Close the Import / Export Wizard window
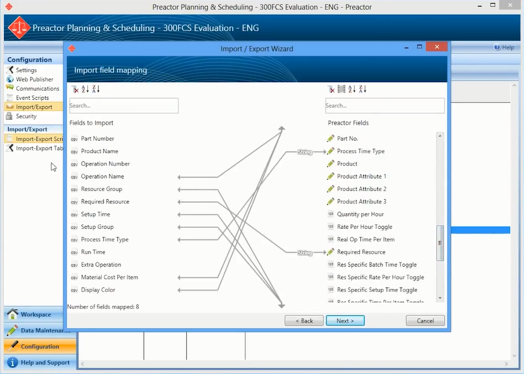 (x=437, y=47)
